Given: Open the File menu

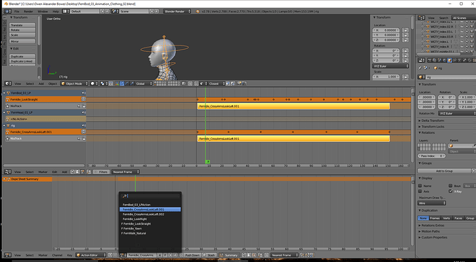Looking at the screenshot, I should pos(17,11).
